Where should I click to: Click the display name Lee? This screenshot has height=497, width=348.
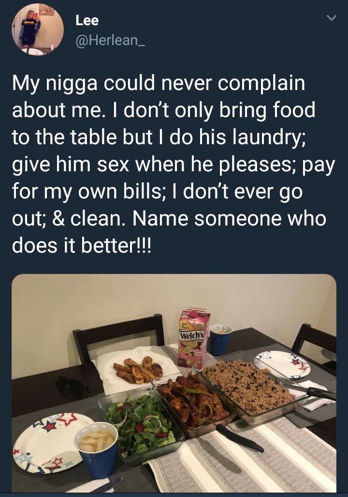tap(87, 21)
